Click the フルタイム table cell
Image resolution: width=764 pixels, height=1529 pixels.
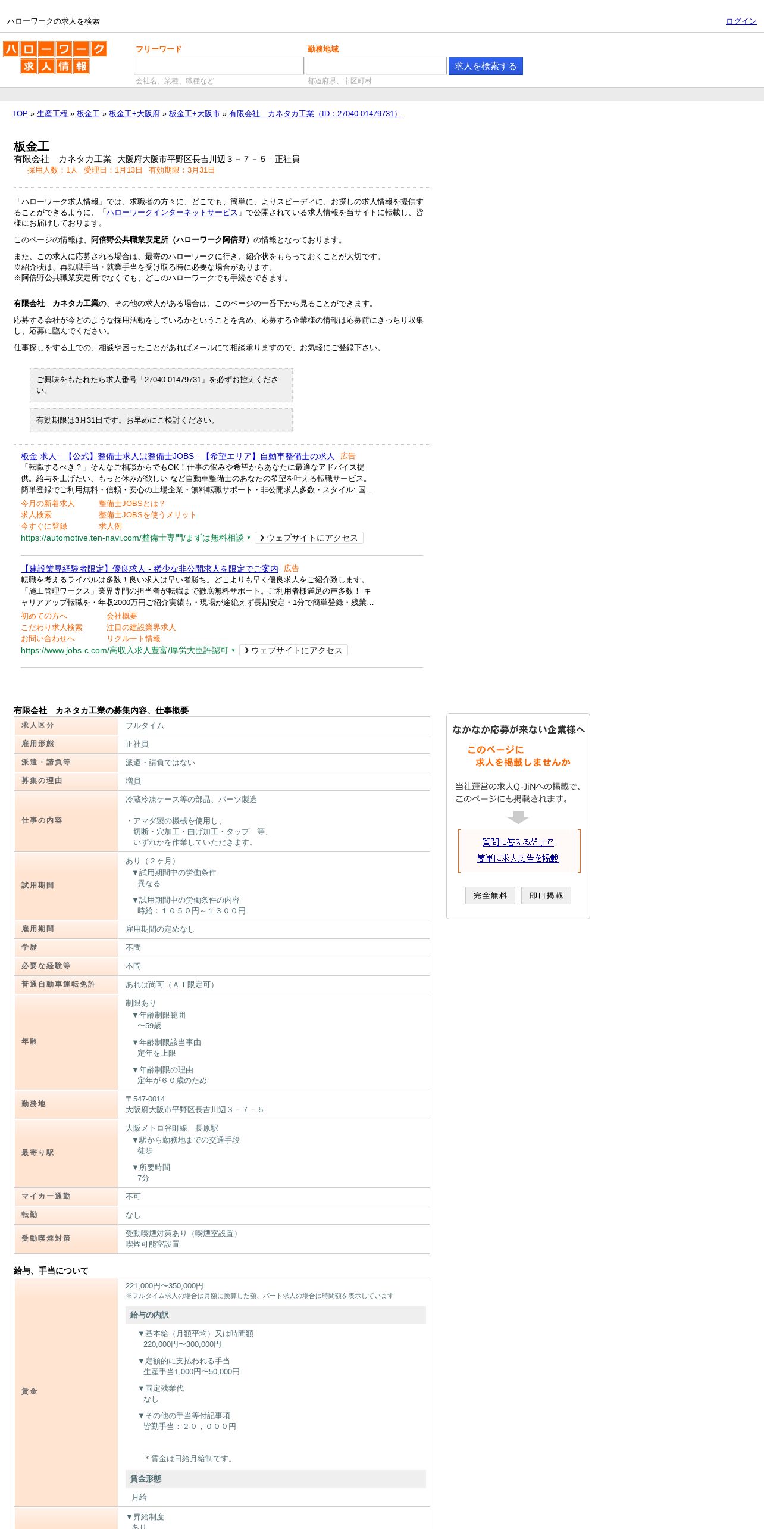(274, 726)
